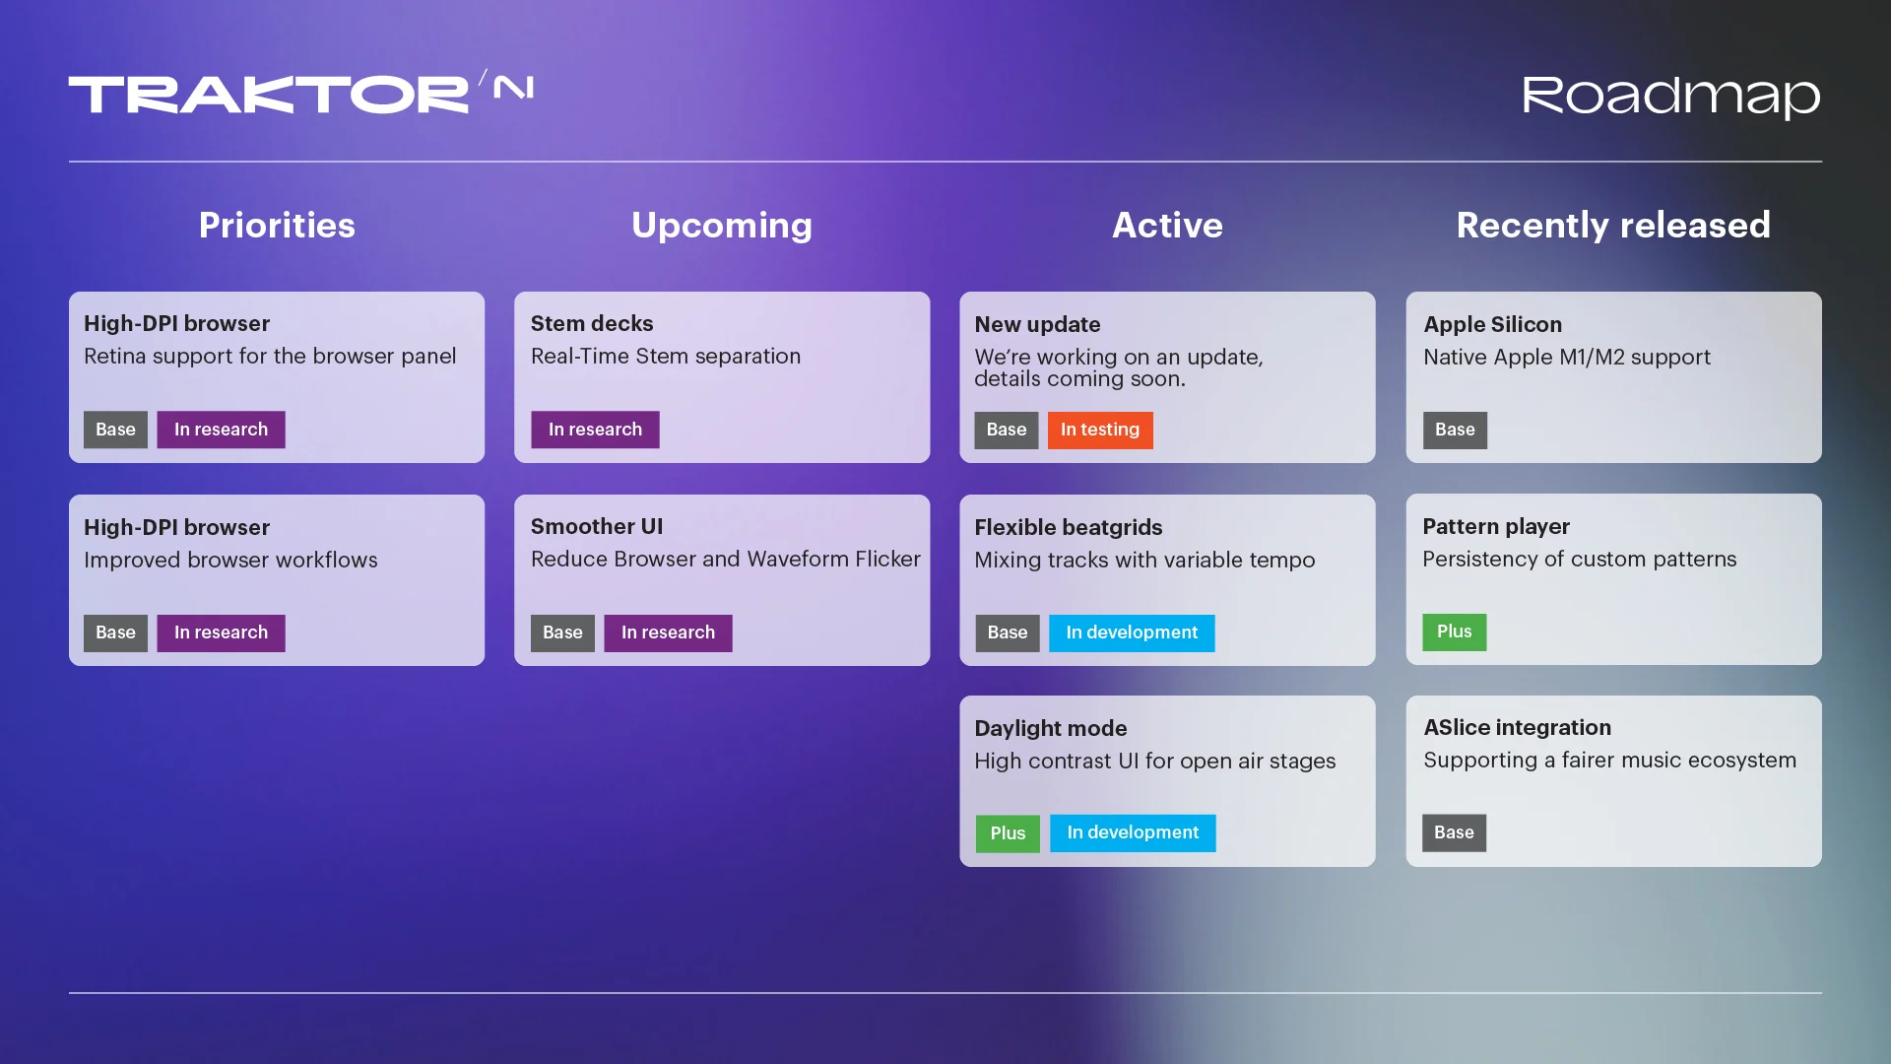Click In testing tag on New update
The height and width of the screenshot is (1064, 1891).
[x=1099, y=430]
